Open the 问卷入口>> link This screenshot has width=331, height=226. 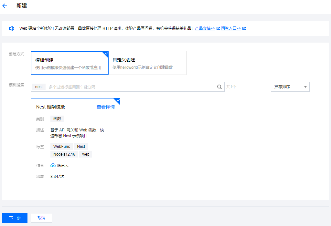point(231,28)
